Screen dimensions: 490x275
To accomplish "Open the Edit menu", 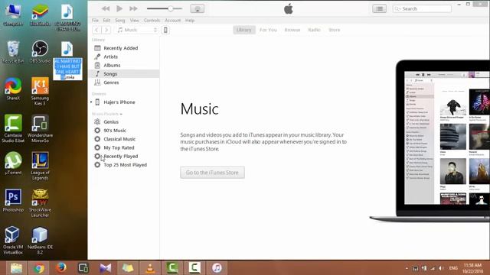I will point(106,21).
